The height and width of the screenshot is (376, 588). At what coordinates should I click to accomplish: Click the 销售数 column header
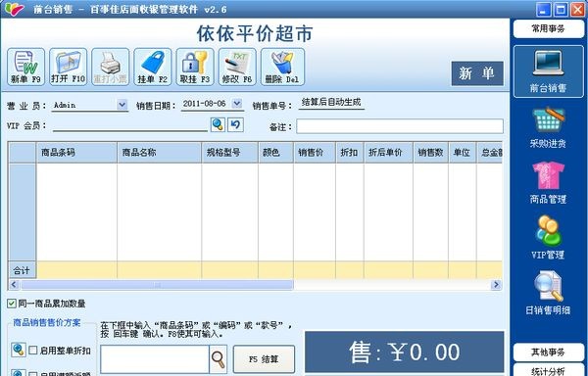click(x=431, y=153)
